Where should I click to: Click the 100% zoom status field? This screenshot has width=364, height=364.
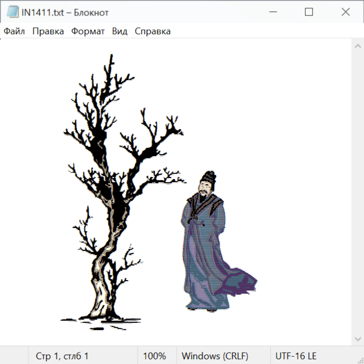click(154, 356)
